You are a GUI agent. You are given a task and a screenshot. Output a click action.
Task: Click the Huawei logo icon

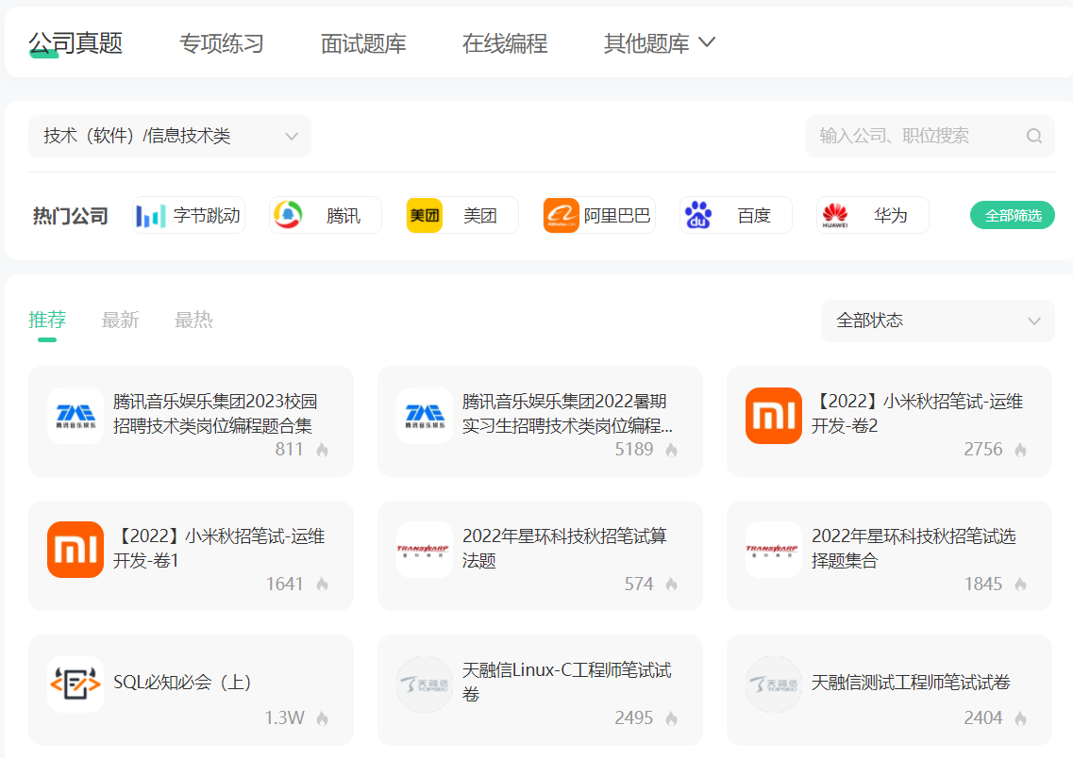click(835, 215)
